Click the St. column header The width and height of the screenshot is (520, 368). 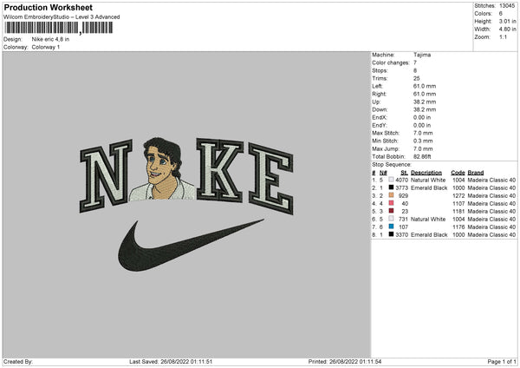point(404,173)
